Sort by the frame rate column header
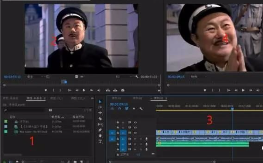263x163 pixels. (58, 117)
